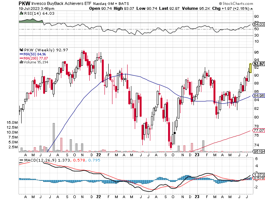Viewport: 265px width, 200px height.
Task: Click the tallest gray volume bar
Action: pyautogui.click(x=54, y=137)
